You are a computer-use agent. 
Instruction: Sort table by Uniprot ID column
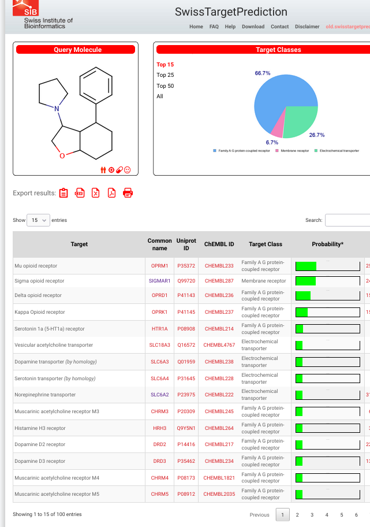coord(186,244)
